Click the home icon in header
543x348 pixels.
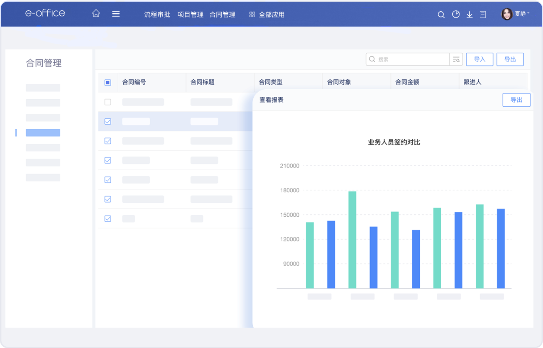pos(96,14)
